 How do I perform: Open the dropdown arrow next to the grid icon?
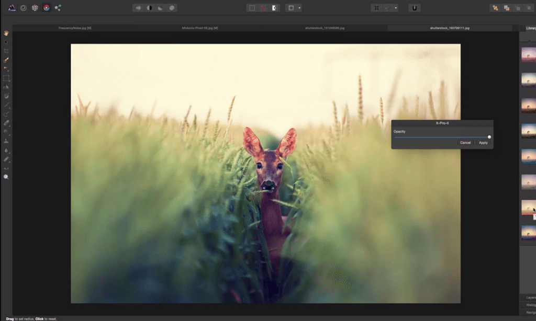396,7
